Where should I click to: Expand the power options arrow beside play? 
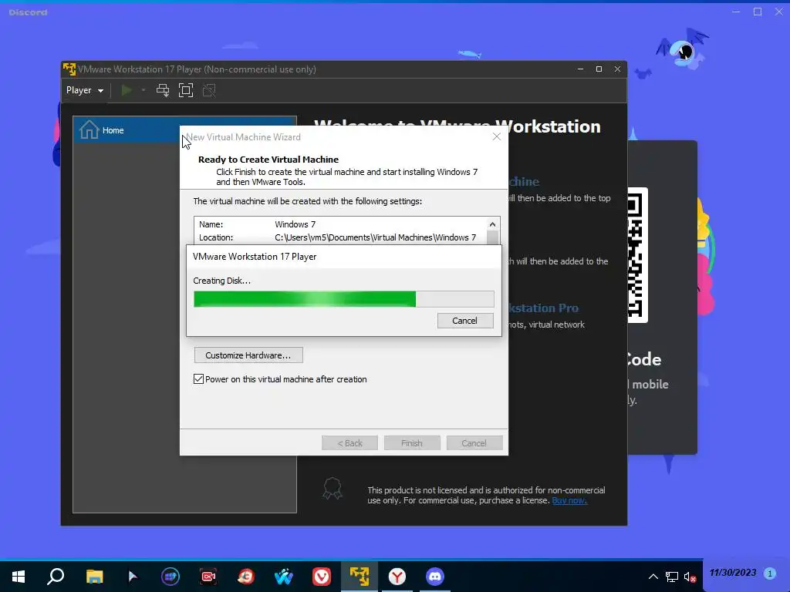[143, 91]
